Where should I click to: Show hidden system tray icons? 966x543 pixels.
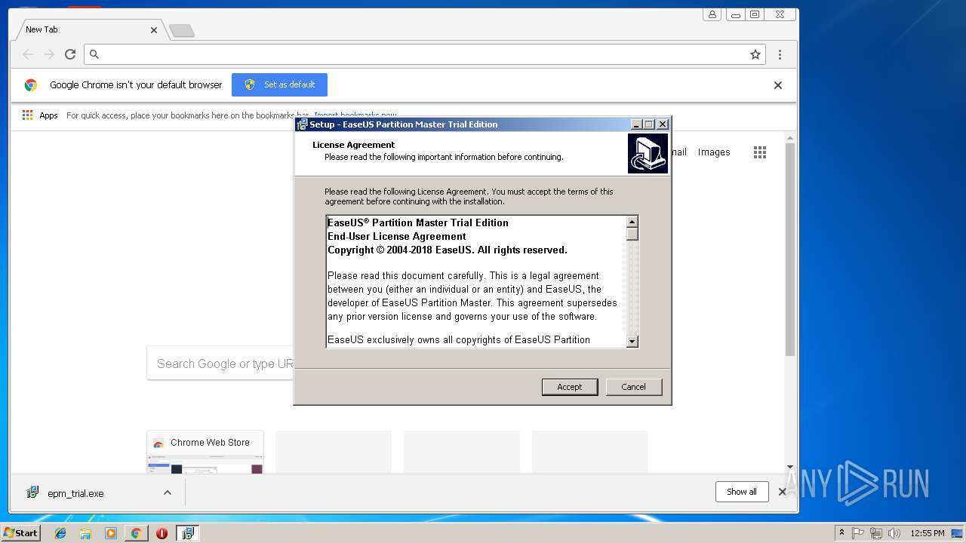[x=841, y=532]
